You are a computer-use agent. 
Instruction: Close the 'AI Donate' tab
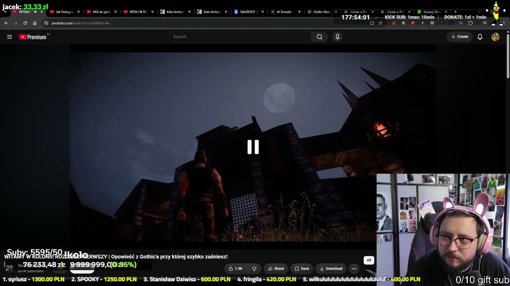pos(299,12)
